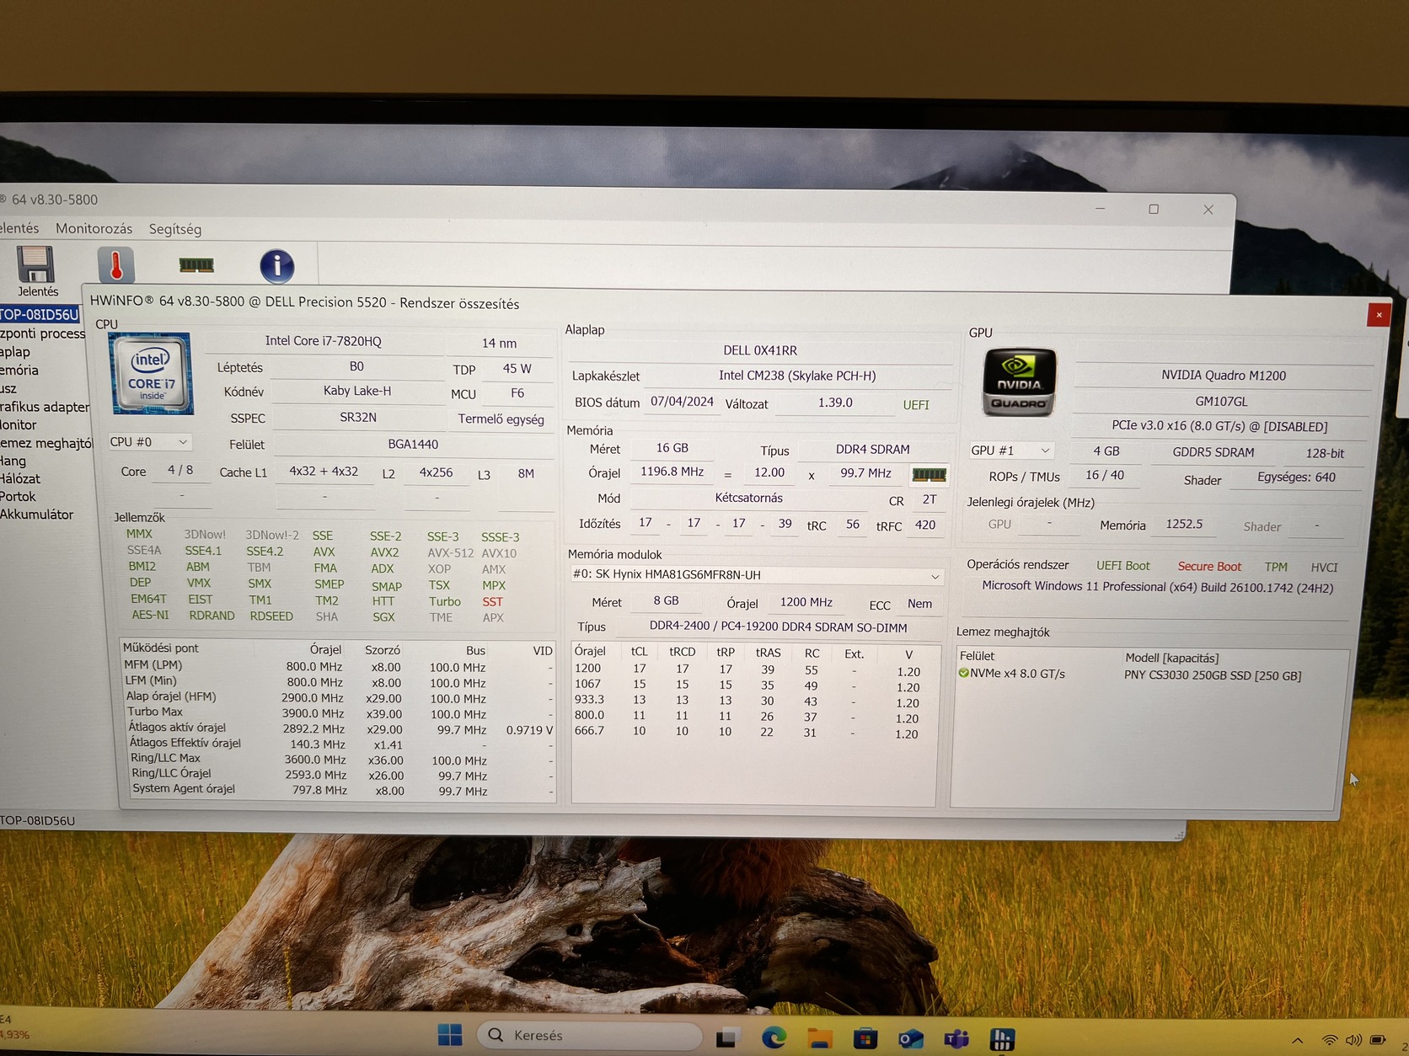
Task: Click the chipset Intel CM238 (Skylake PCH-H)
Action: click(x=797, y=376)
